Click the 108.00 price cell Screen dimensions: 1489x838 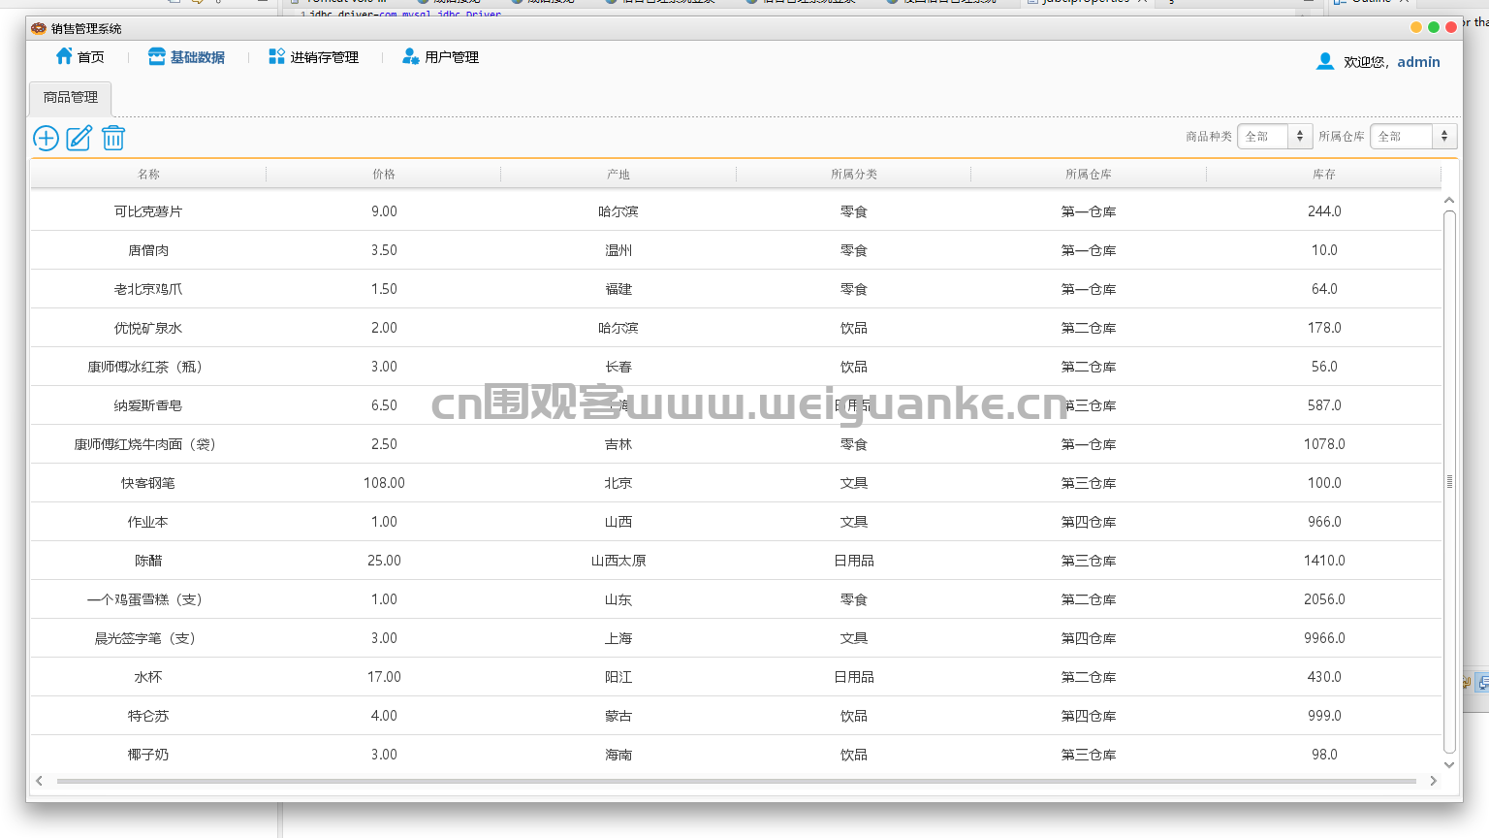click(x=384, y=483)
